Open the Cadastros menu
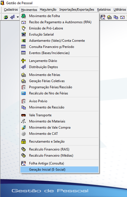 coord(11,10)
